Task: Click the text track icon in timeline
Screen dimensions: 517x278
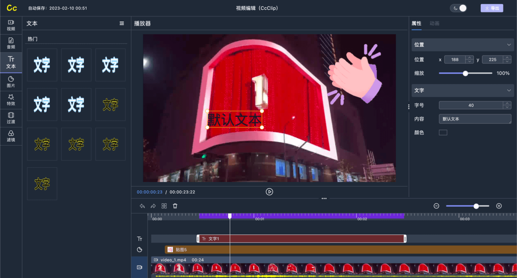Action: [140, 239]
